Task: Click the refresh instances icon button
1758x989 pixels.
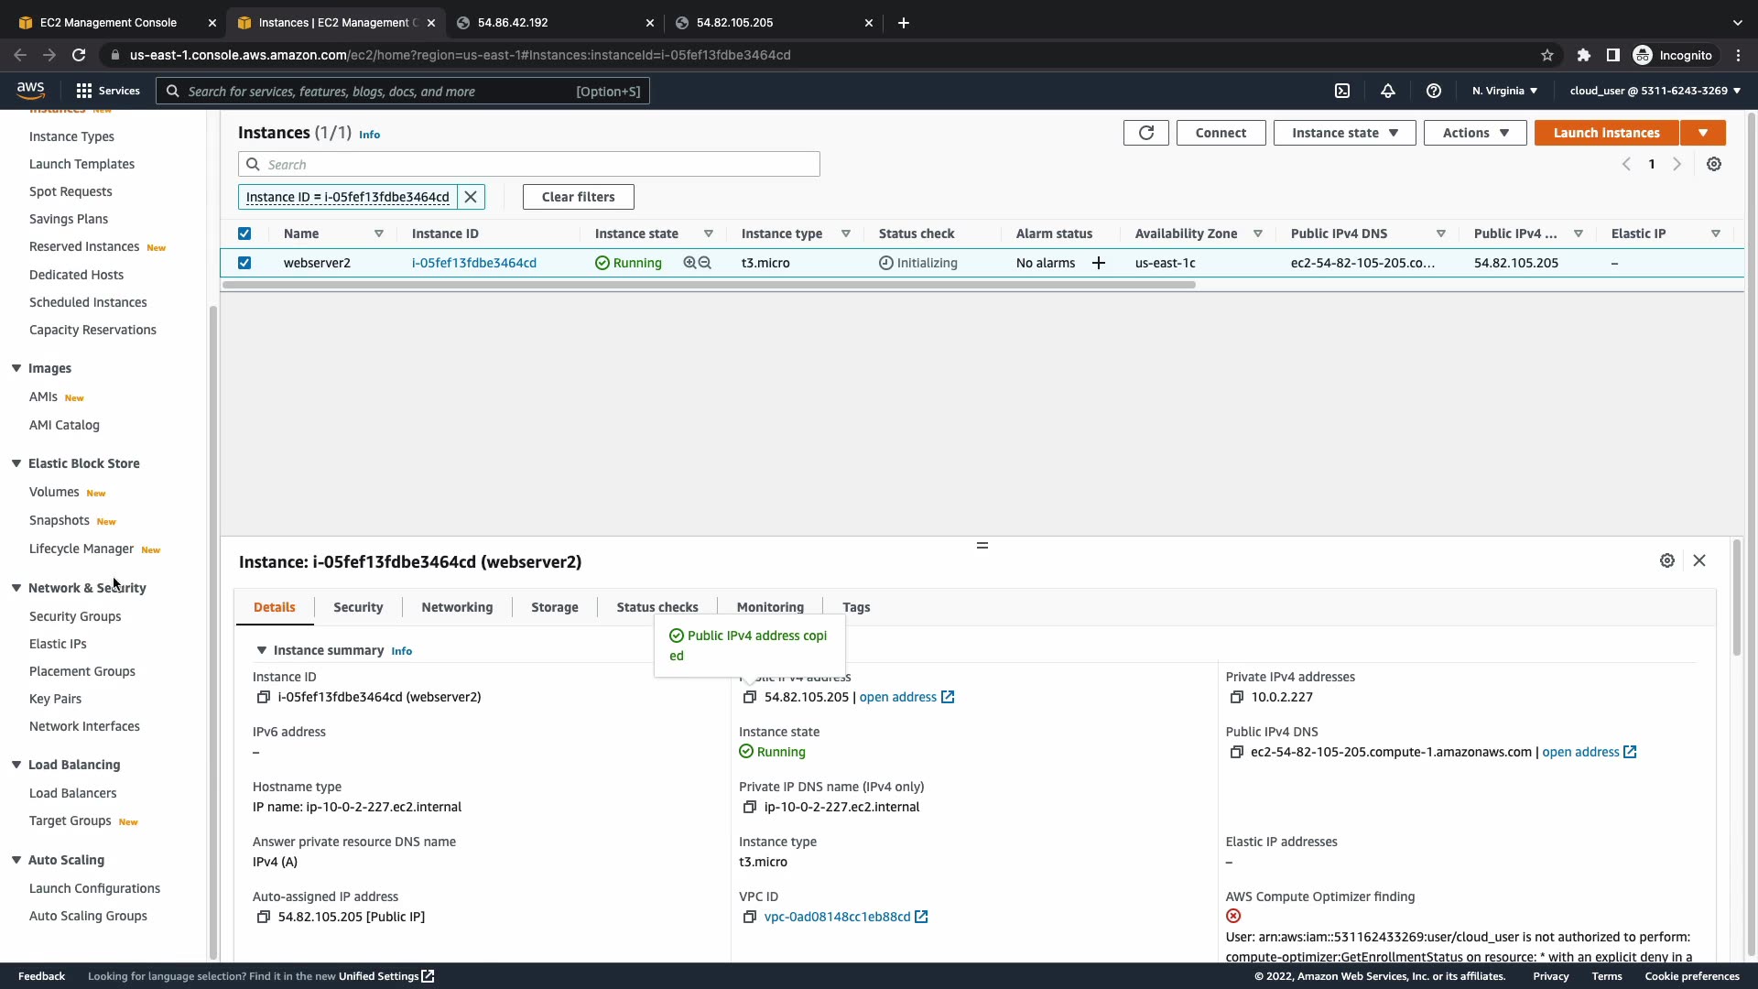Action: pyautogui.click(x=1145, y=133)
